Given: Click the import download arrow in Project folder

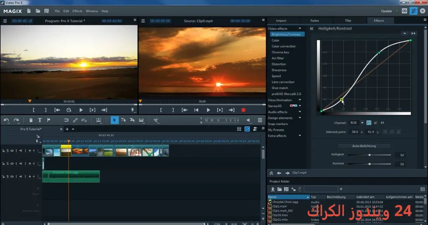Looking at the screenshot, I should pos(273,189).
